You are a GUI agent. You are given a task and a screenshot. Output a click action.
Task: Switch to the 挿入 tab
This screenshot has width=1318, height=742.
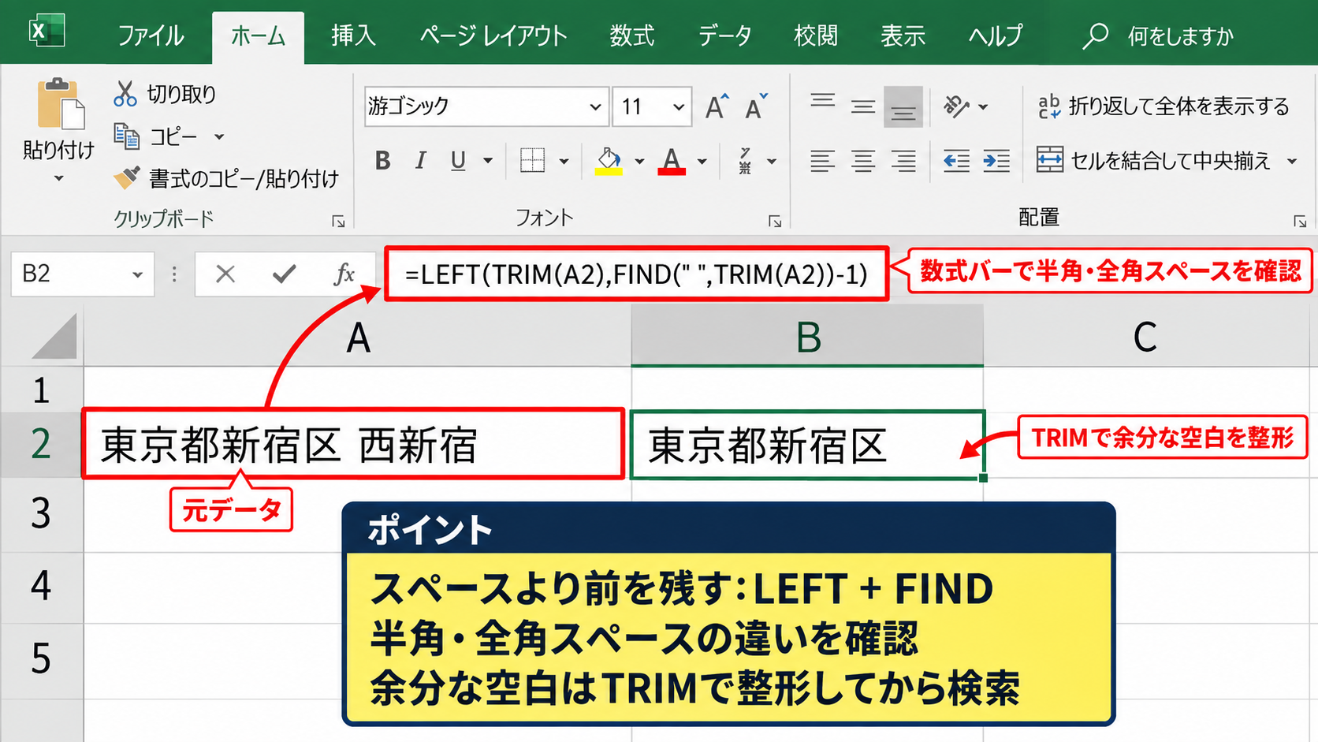[353, 35]
